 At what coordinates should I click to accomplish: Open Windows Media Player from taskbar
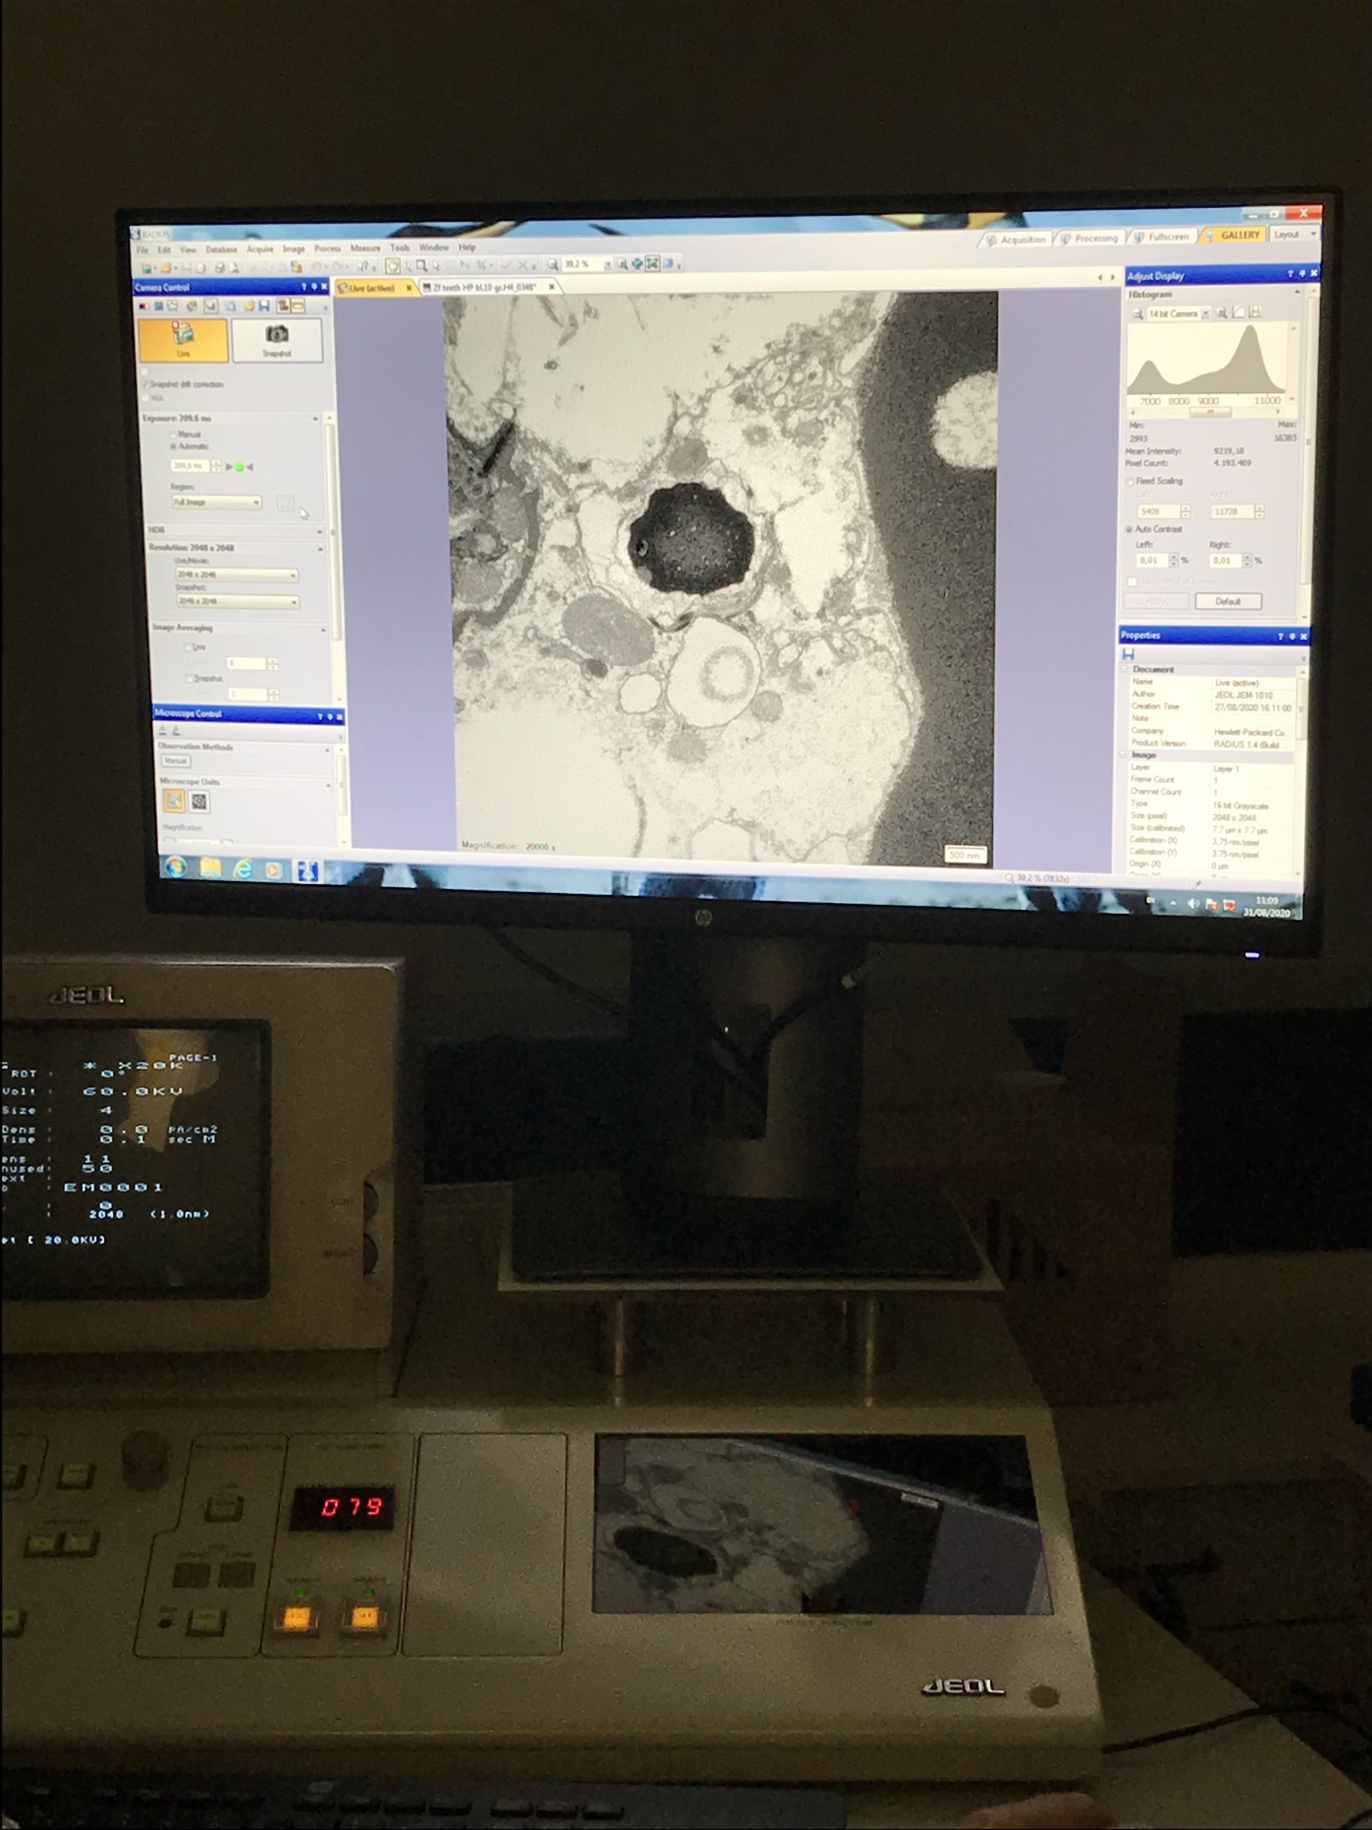tap(273, 870)
